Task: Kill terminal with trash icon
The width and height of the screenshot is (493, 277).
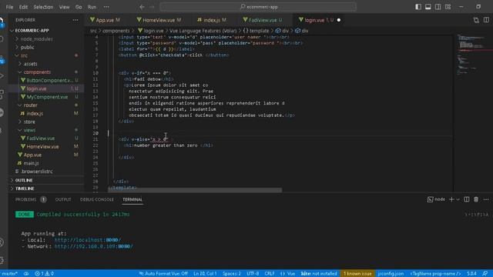Action: [x=476, y=199]
